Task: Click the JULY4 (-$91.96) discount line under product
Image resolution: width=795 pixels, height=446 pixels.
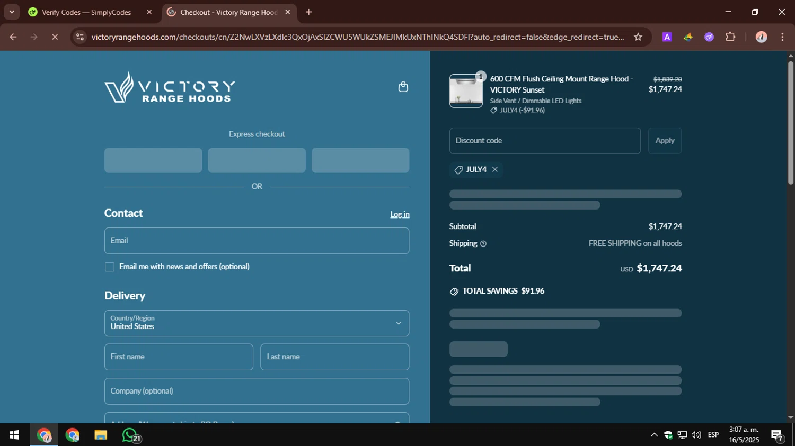Action: [518, 110]
